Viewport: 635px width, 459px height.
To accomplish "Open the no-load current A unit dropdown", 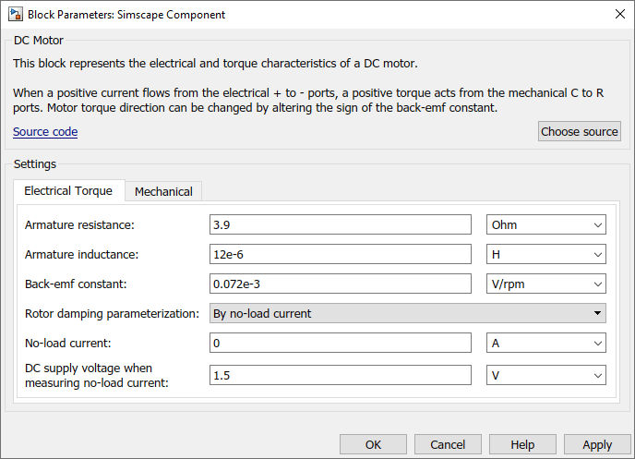I will (545, 343).
